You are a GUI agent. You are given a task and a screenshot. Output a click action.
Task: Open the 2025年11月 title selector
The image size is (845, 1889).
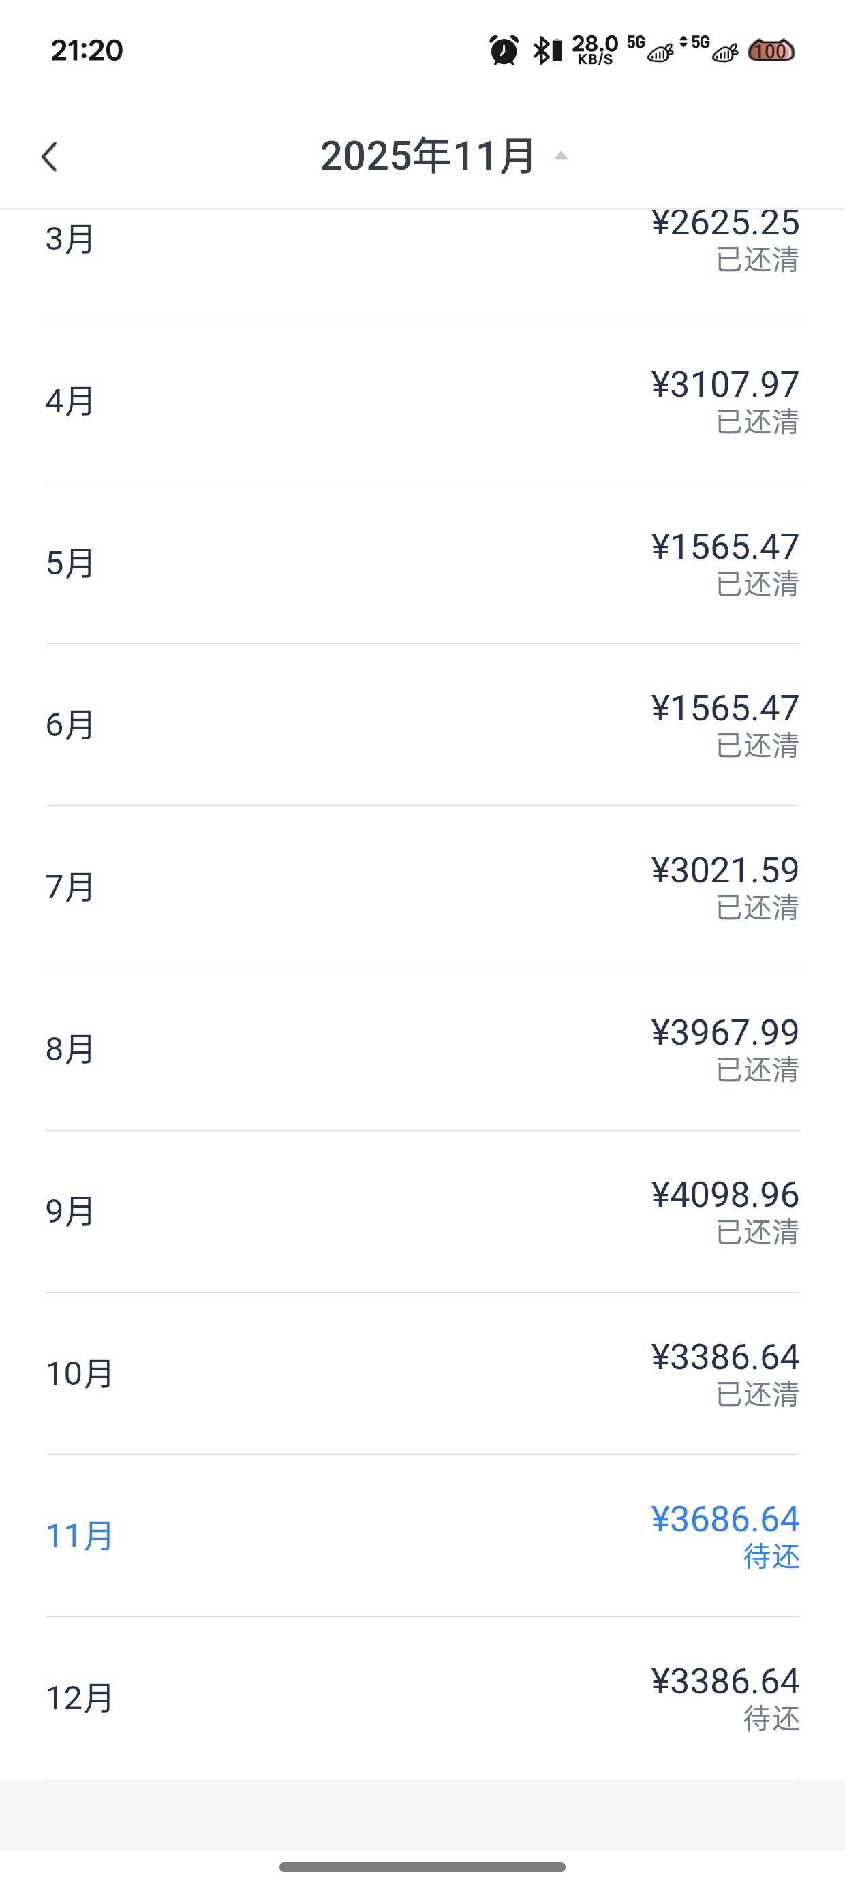click(x=428, y=156)
